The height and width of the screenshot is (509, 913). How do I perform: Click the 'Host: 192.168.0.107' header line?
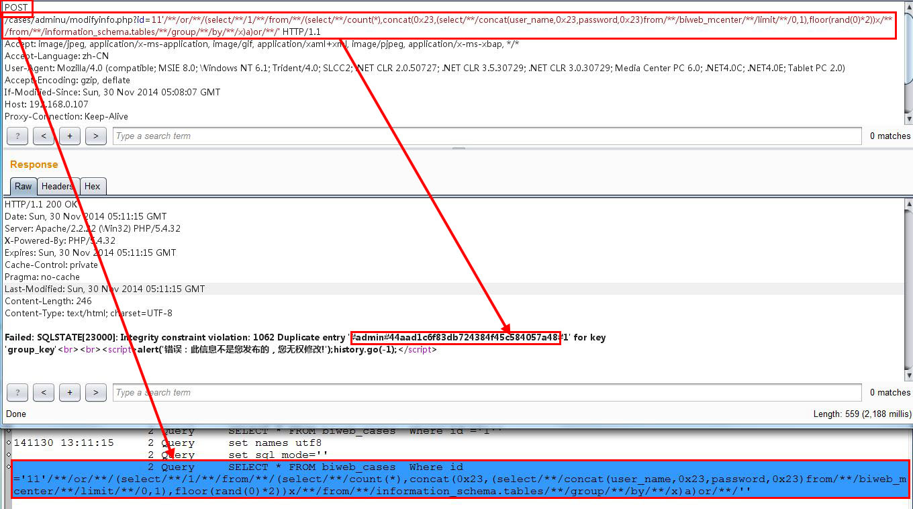pyautogui.click(x=46, y=105)
